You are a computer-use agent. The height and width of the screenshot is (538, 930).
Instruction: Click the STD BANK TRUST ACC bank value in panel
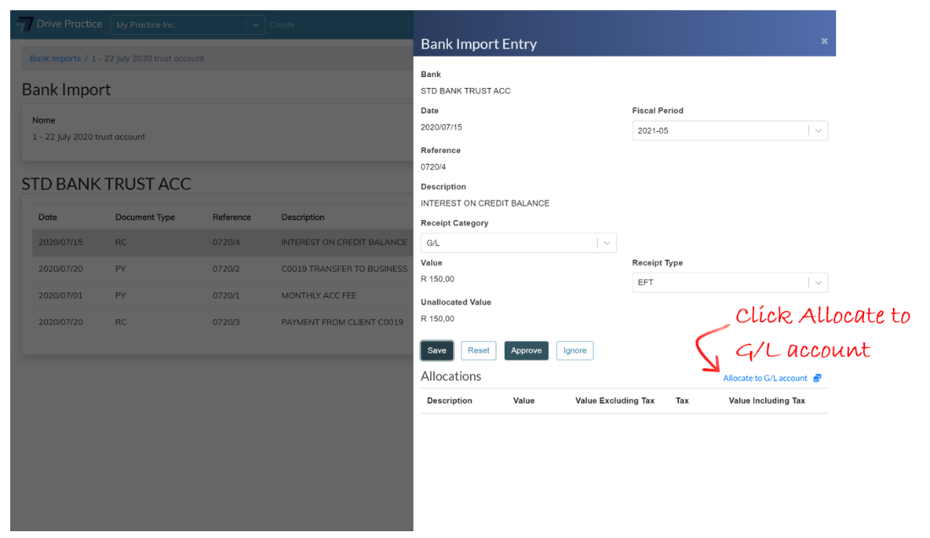[x=466, y=91]
